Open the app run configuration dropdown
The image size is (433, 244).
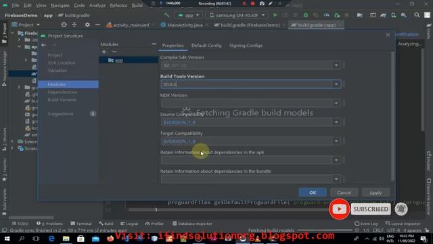(x=189, y=15)
